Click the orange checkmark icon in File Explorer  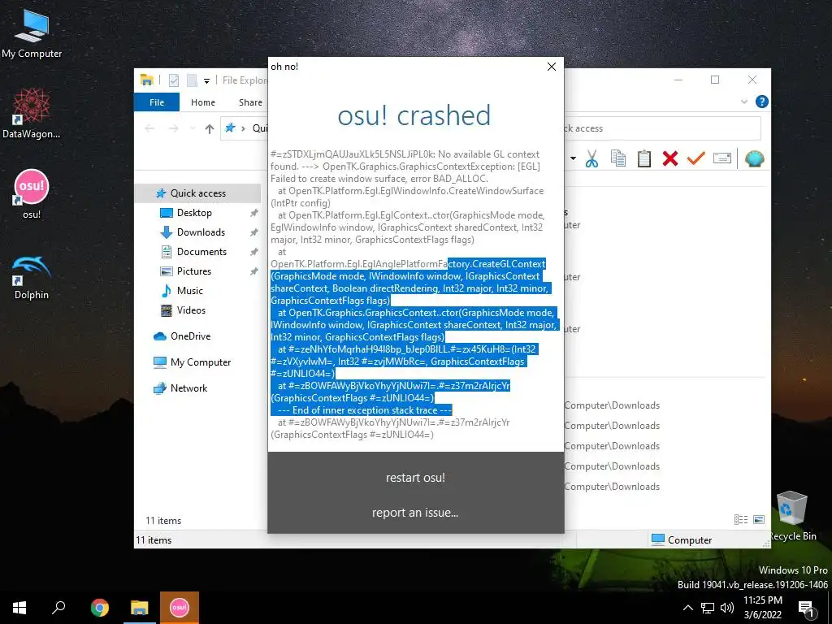coord(695,158)
